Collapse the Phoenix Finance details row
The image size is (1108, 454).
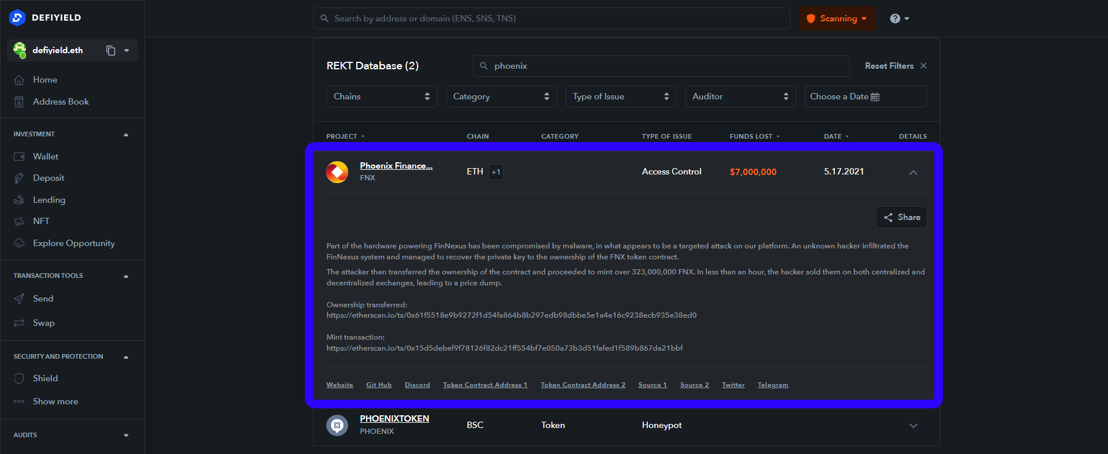[x=913, y=172]
